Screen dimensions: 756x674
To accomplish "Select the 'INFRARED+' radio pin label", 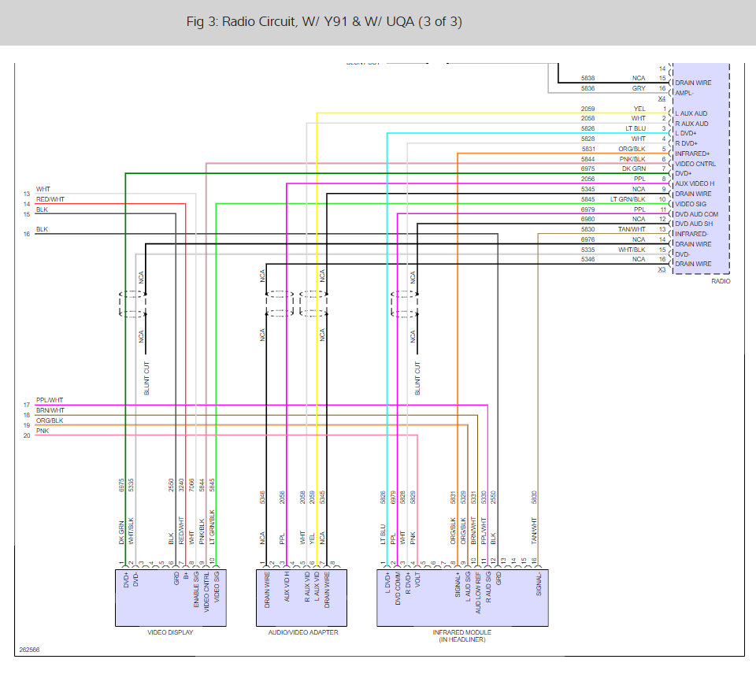I will (x=692, y=154).
